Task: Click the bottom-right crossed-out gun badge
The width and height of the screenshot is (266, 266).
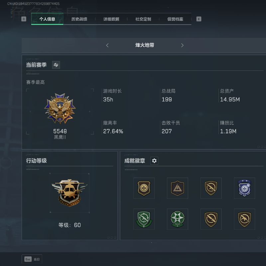Action: [x=244, y=219]
